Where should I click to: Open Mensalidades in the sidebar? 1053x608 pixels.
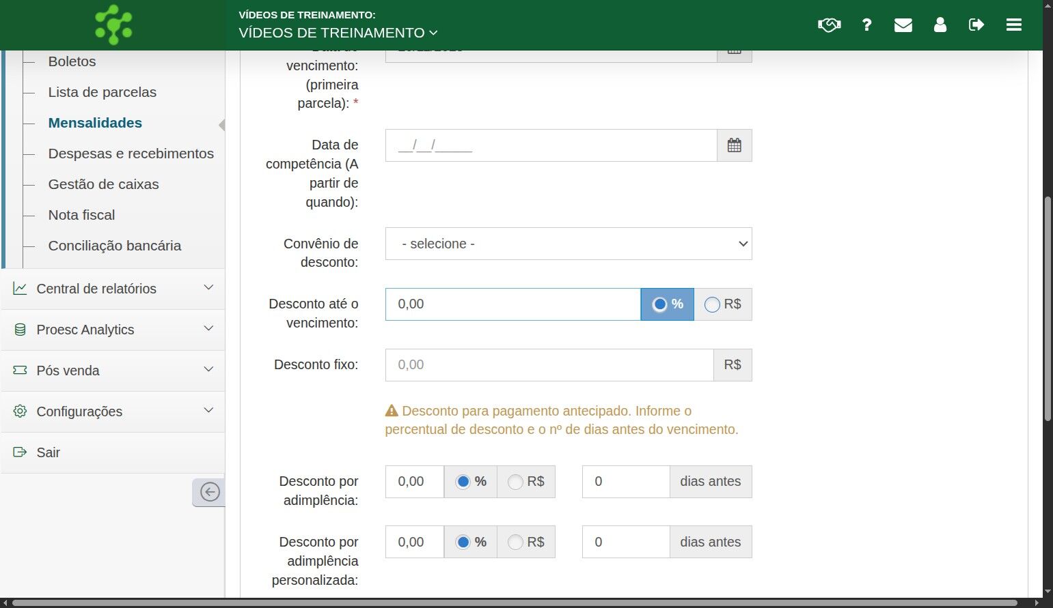pyautogui.click(x=95, y=123)
